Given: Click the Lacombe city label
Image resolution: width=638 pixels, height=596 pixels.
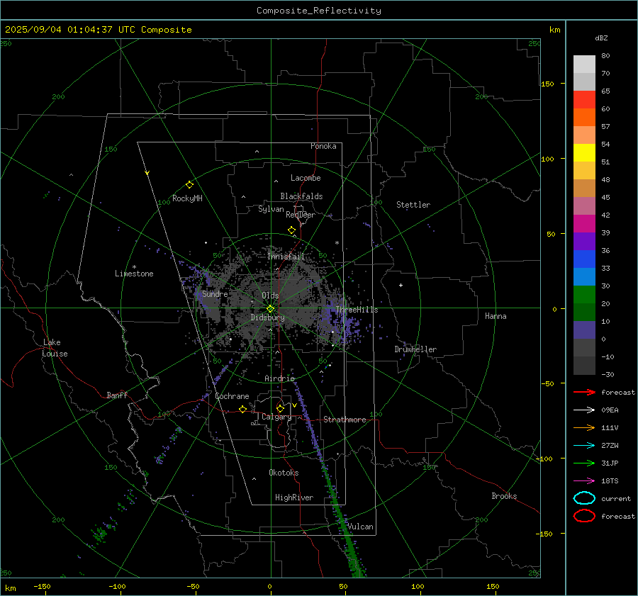Looking at the screenshot, I should pos(306,178).
